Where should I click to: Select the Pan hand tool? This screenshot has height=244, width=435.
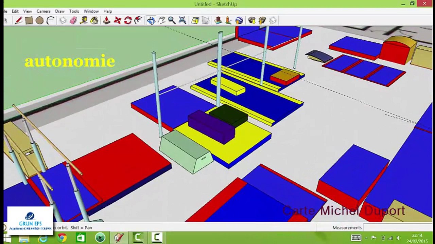(x=161, y=21)
